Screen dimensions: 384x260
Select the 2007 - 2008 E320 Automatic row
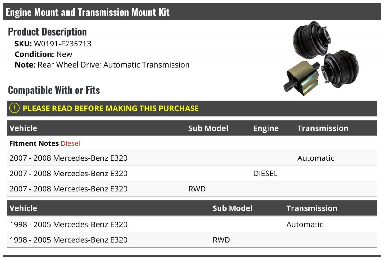coord(192,158)
